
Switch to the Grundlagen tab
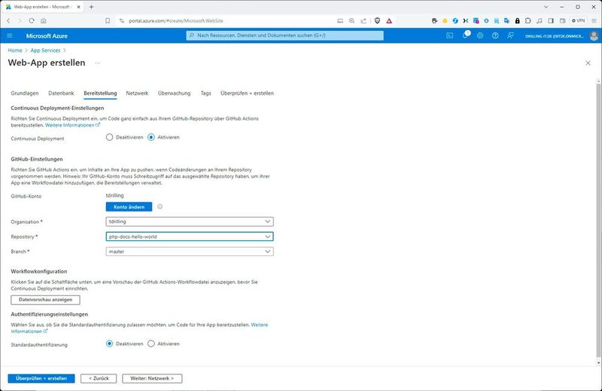tap(25, 93)
